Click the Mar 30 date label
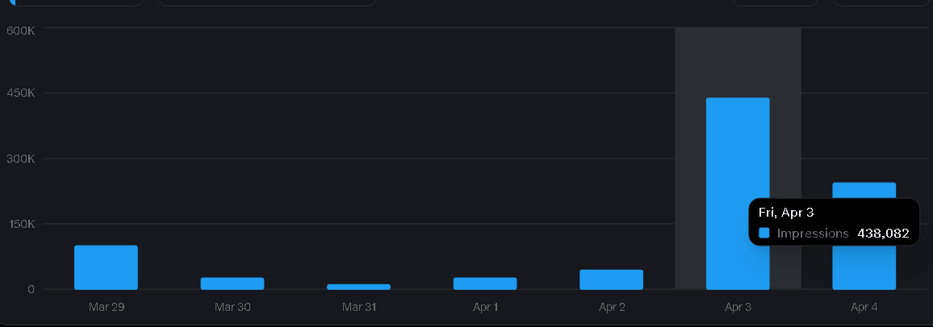 (232, 307)
